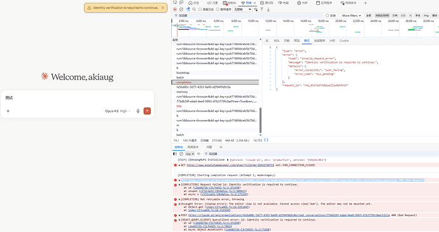Open the console top context dropdown
Screen dimensions: 439x232
(190, 154)
